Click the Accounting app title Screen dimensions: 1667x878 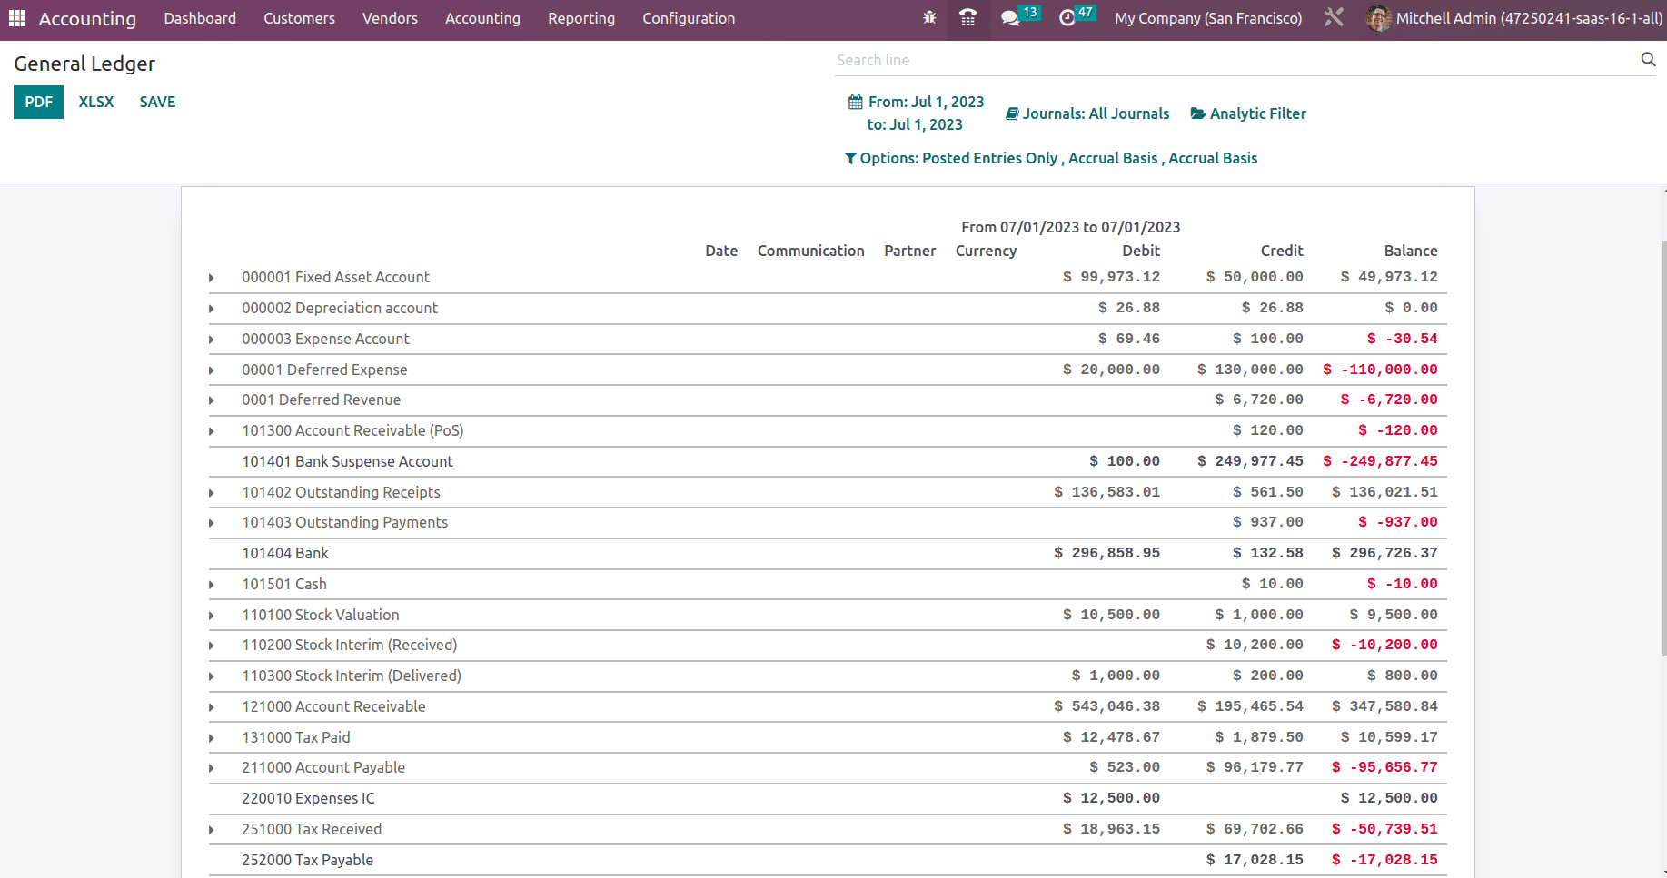pyautogui.click(x=87, y=18)
